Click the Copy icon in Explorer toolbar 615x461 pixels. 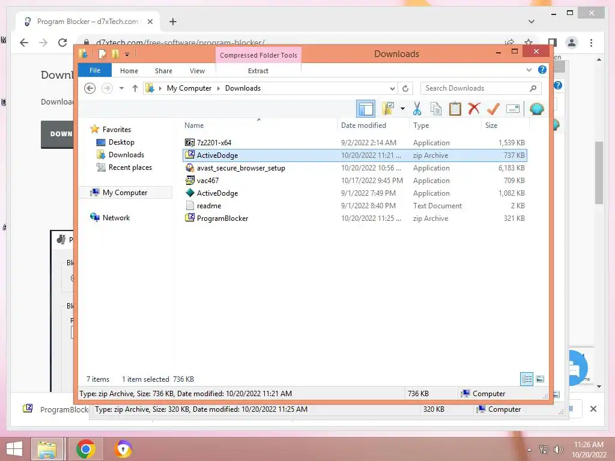(x=436, y=109)
